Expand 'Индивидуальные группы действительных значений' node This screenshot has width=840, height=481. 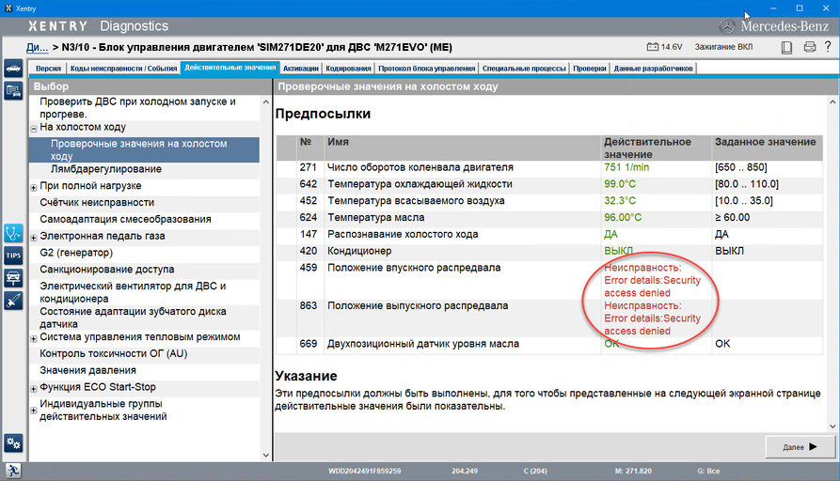click(33, 411)
